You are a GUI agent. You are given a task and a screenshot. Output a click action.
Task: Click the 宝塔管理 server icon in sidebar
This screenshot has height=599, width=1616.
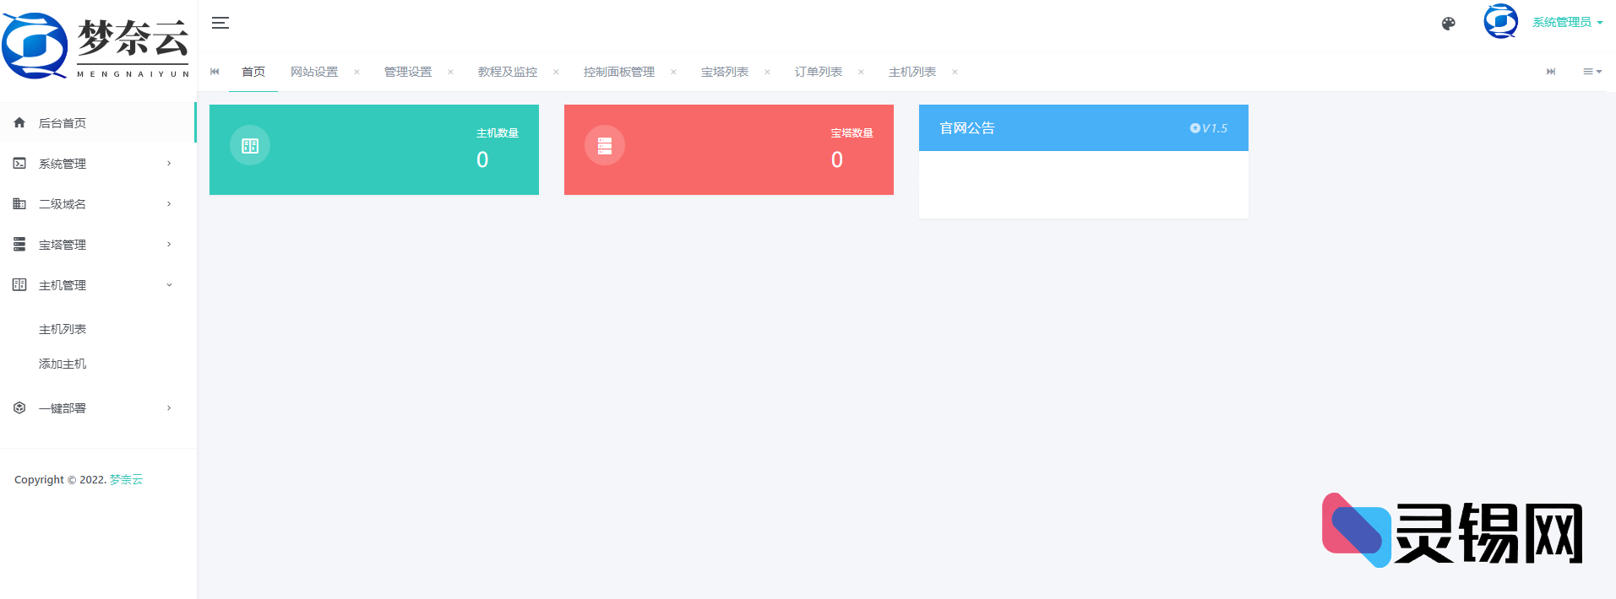[19, 245]
